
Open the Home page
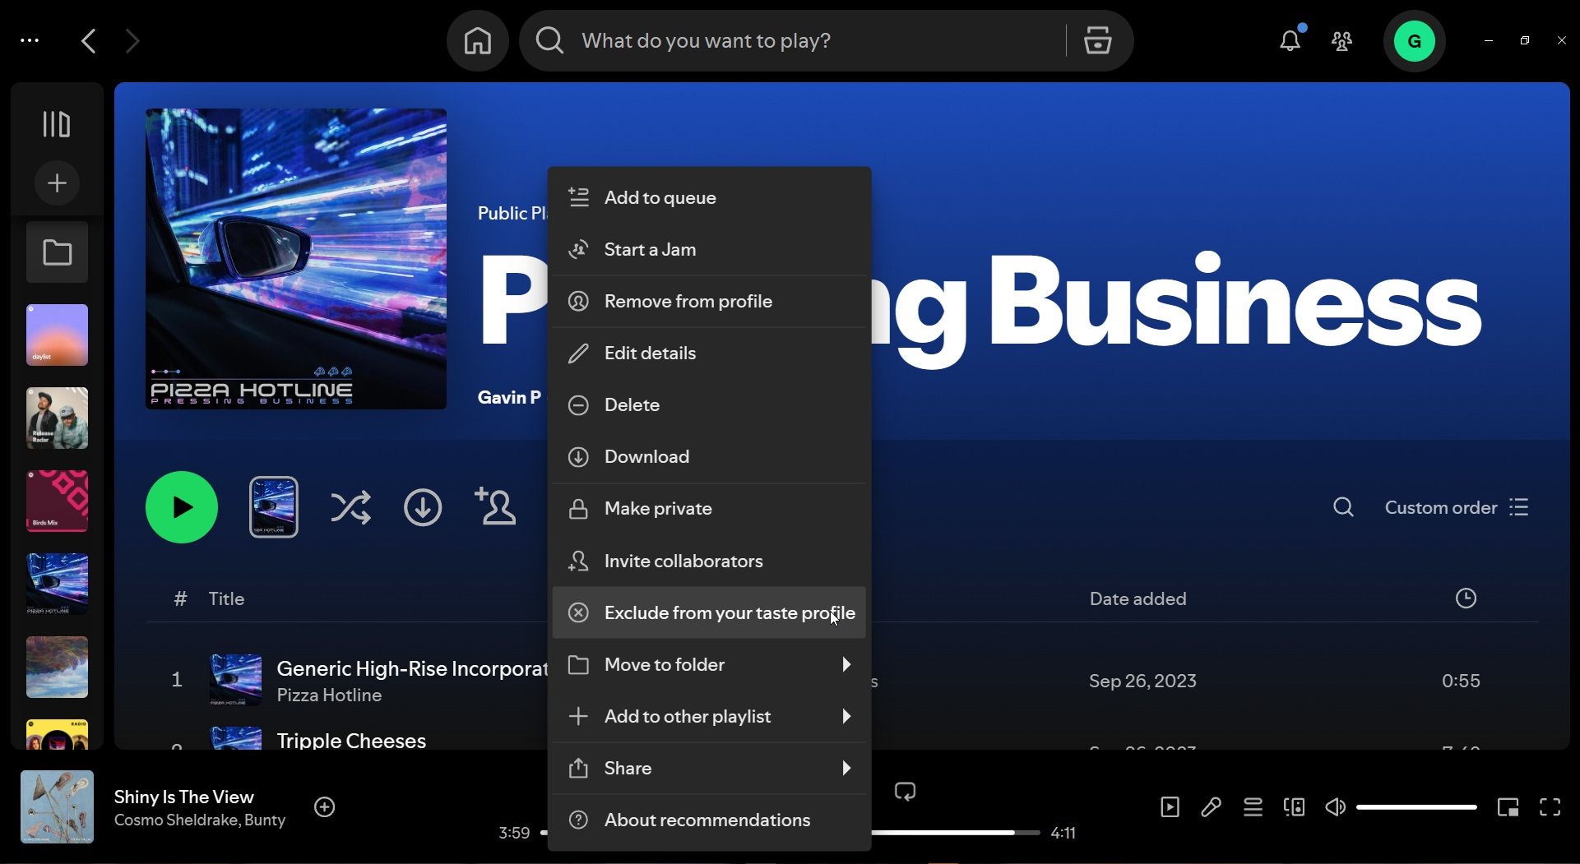[x=477, y=40]
